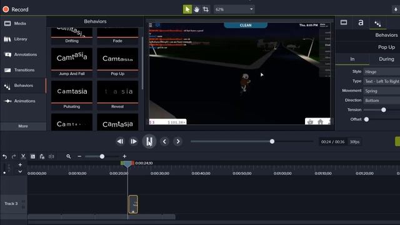The image size is (400, 225).
Task: Click the hamburger menu in preview game
Action: tap(151, 25)
